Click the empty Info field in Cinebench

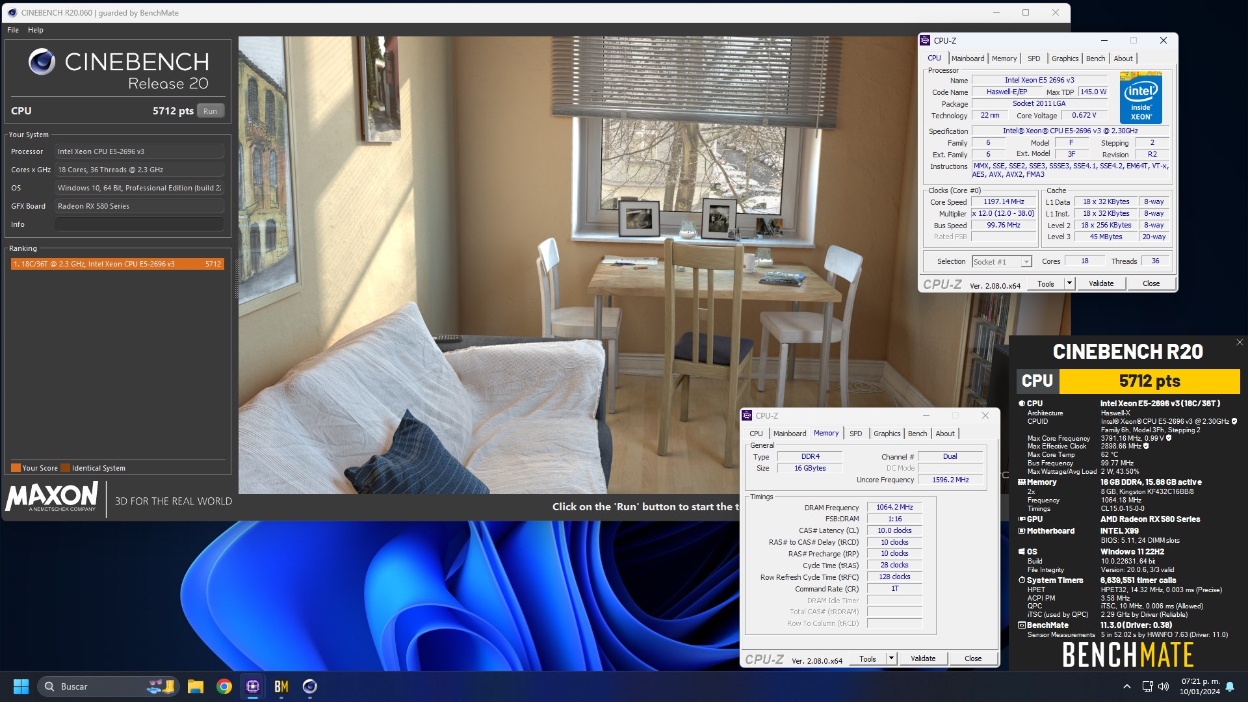(x=139, y=224)
